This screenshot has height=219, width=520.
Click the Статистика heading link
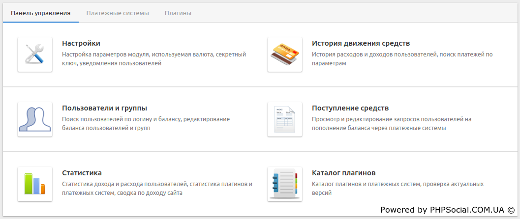pyautogui.click(x=82, y=173)
